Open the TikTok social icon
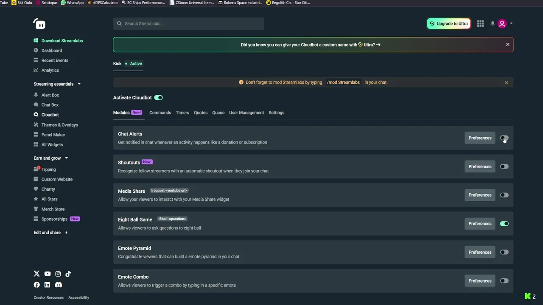The width and height of the screenshot is (543, 305). point(68,274)
